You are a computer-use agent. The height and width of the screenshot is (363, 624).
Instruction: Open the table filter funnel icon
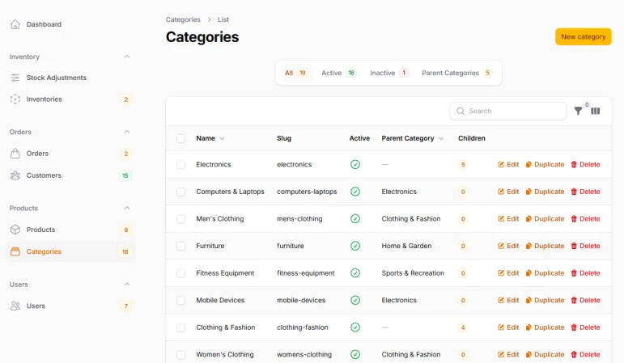click(x=578, y=112)
